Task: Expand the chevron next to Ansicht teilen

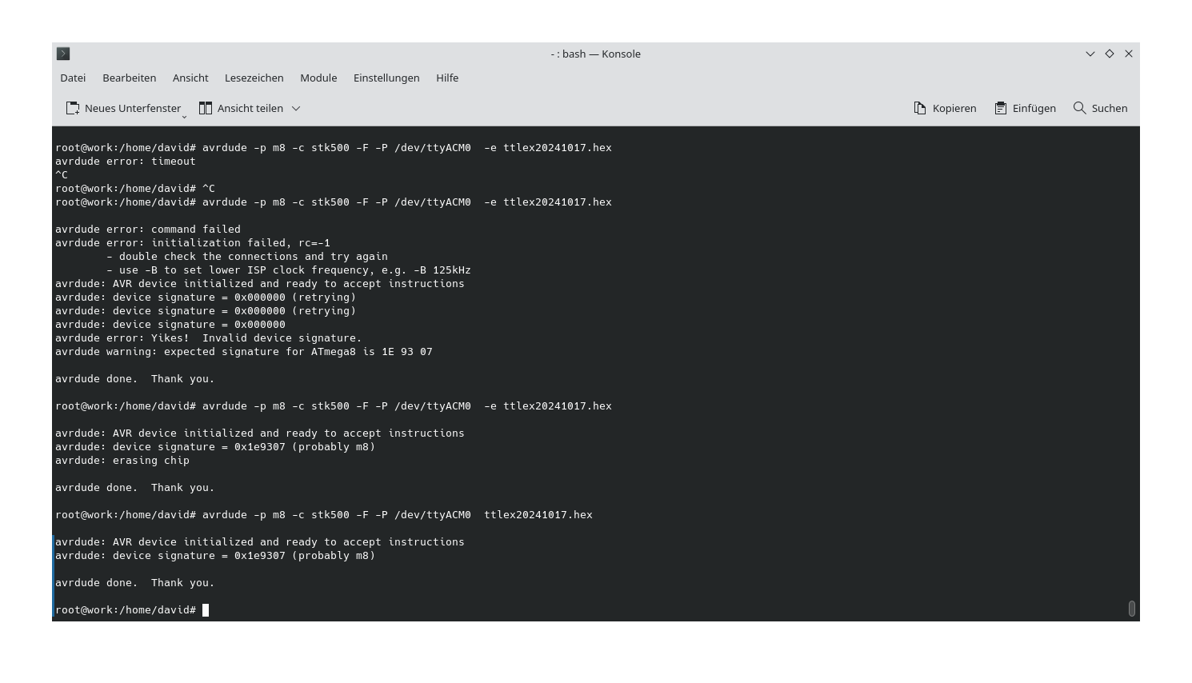Action: click(x=295, y=108)
